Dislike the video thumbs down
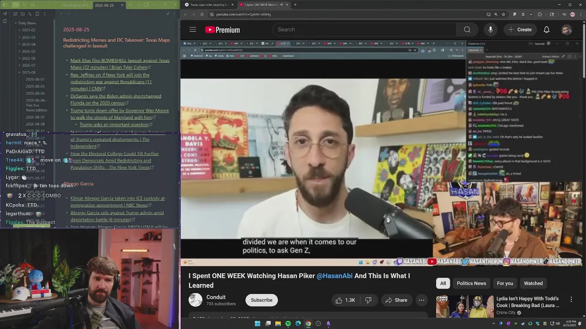This screenshot has height=329, width=586. [368, 300]
